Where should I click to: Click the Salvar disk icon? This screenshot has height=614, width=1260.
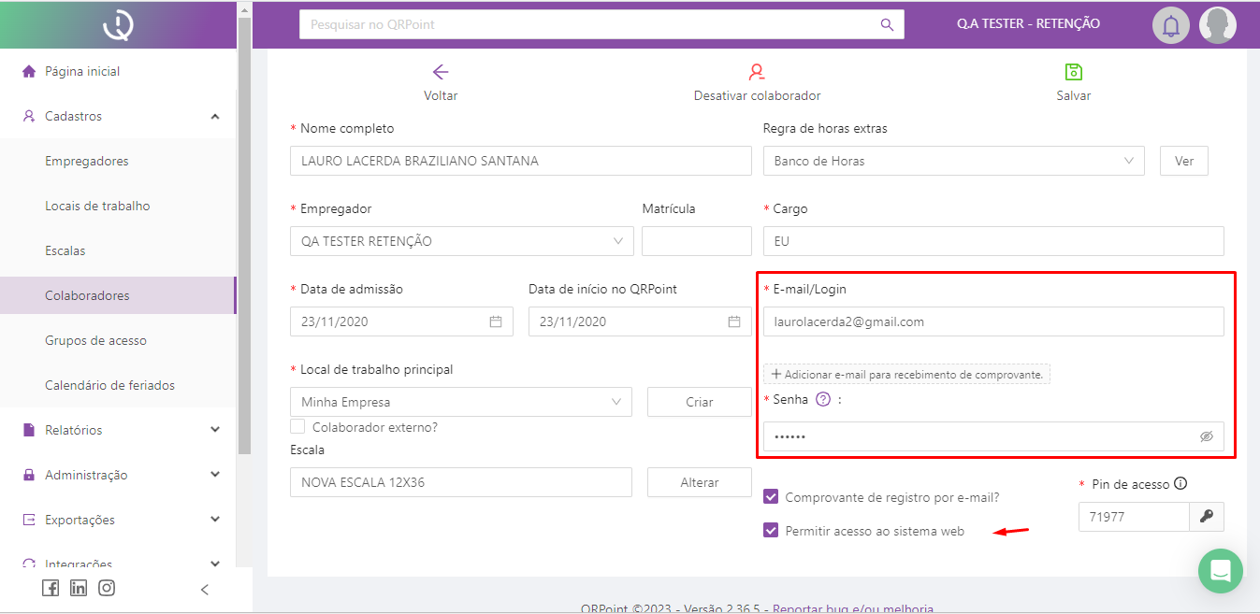click(1073, 72)
